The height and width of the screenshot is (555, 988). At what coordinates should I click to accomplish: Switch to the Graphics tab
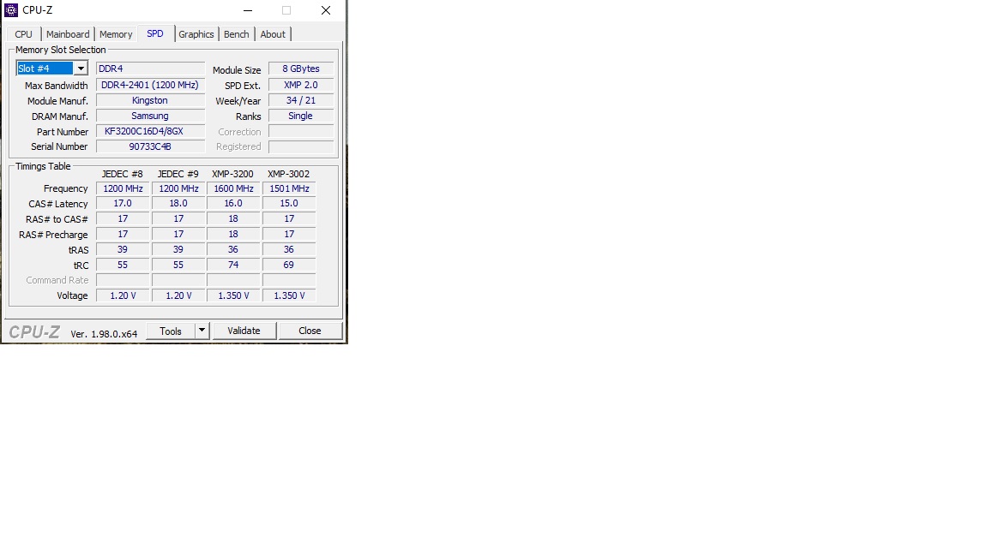point(196,34)
